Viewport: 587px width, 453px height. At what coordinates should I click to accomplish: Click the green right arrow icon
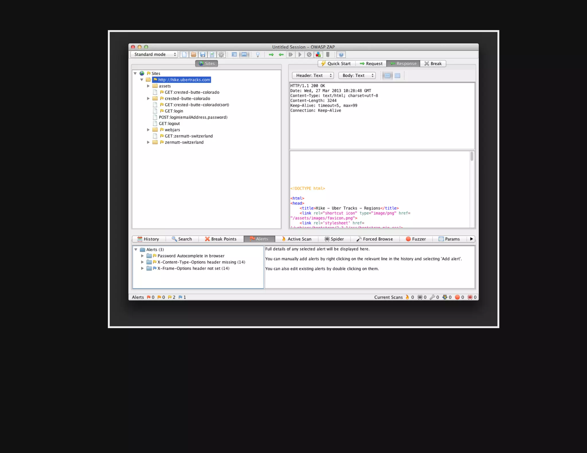[x=271, y=54]
